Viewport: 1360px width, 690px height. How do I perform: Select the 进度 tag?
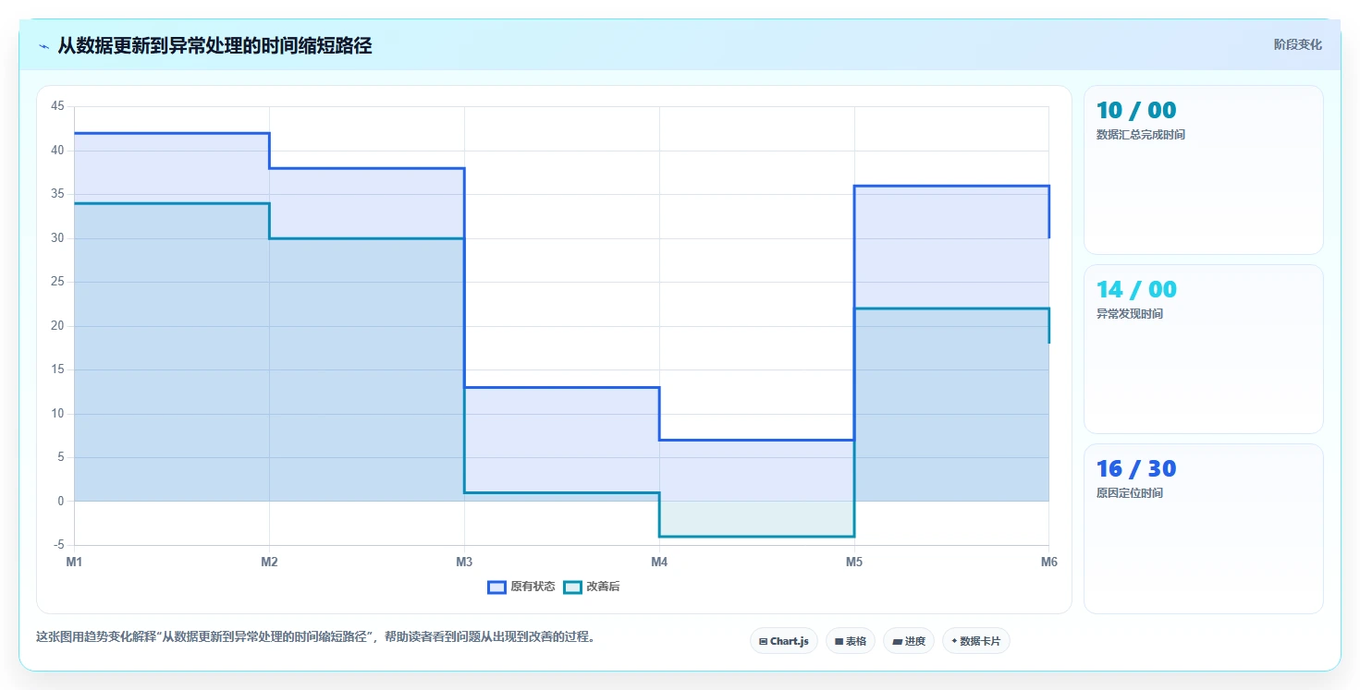[x=909, y=641]
